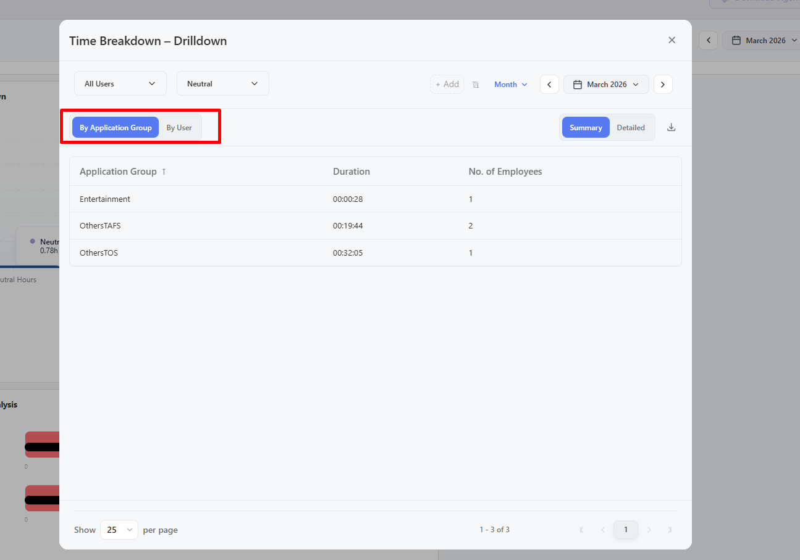The width and height of the screenshot is (800, 560).
Task: Click the OthersTOS application group row
Action: point(376,253)
